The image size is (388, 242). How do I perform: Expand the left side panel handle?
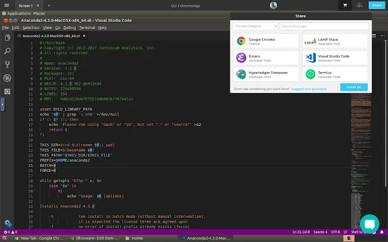(2, 104)
